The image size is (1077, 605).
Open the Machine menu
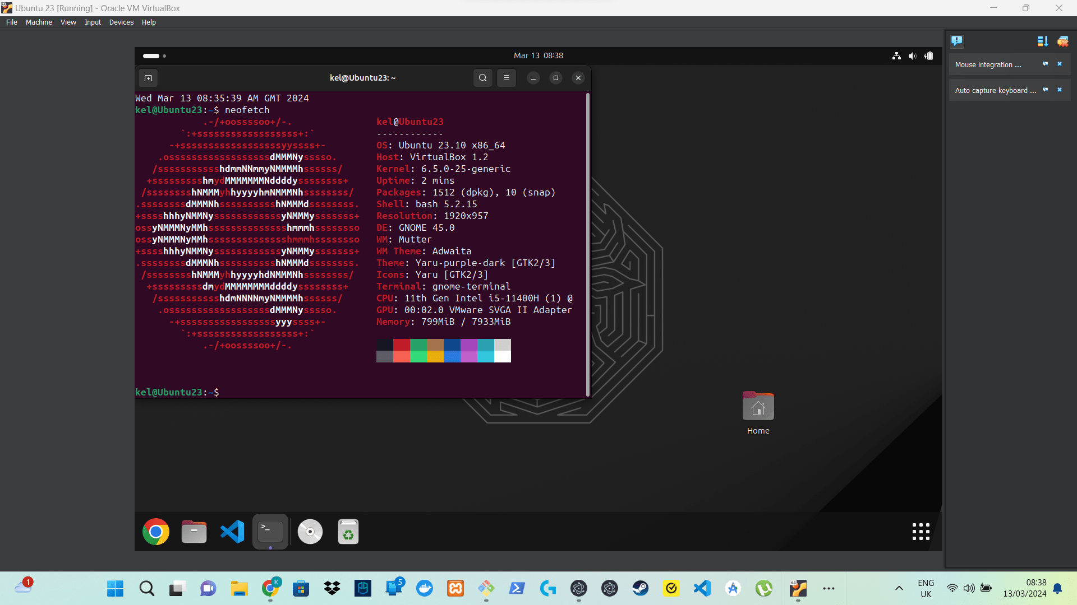(39, 22)
